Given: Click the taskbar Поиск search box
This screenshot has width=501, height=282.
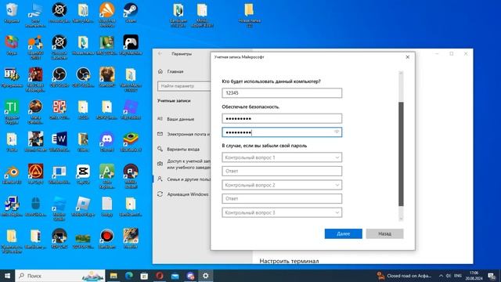Looking at the screenshot, I should point(60,276).
